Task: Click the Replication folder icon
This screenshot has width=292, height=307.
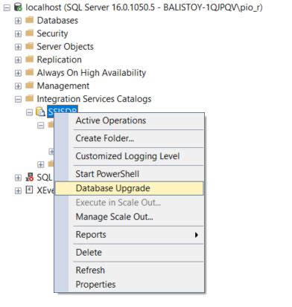Action: [x=30, y=59]
